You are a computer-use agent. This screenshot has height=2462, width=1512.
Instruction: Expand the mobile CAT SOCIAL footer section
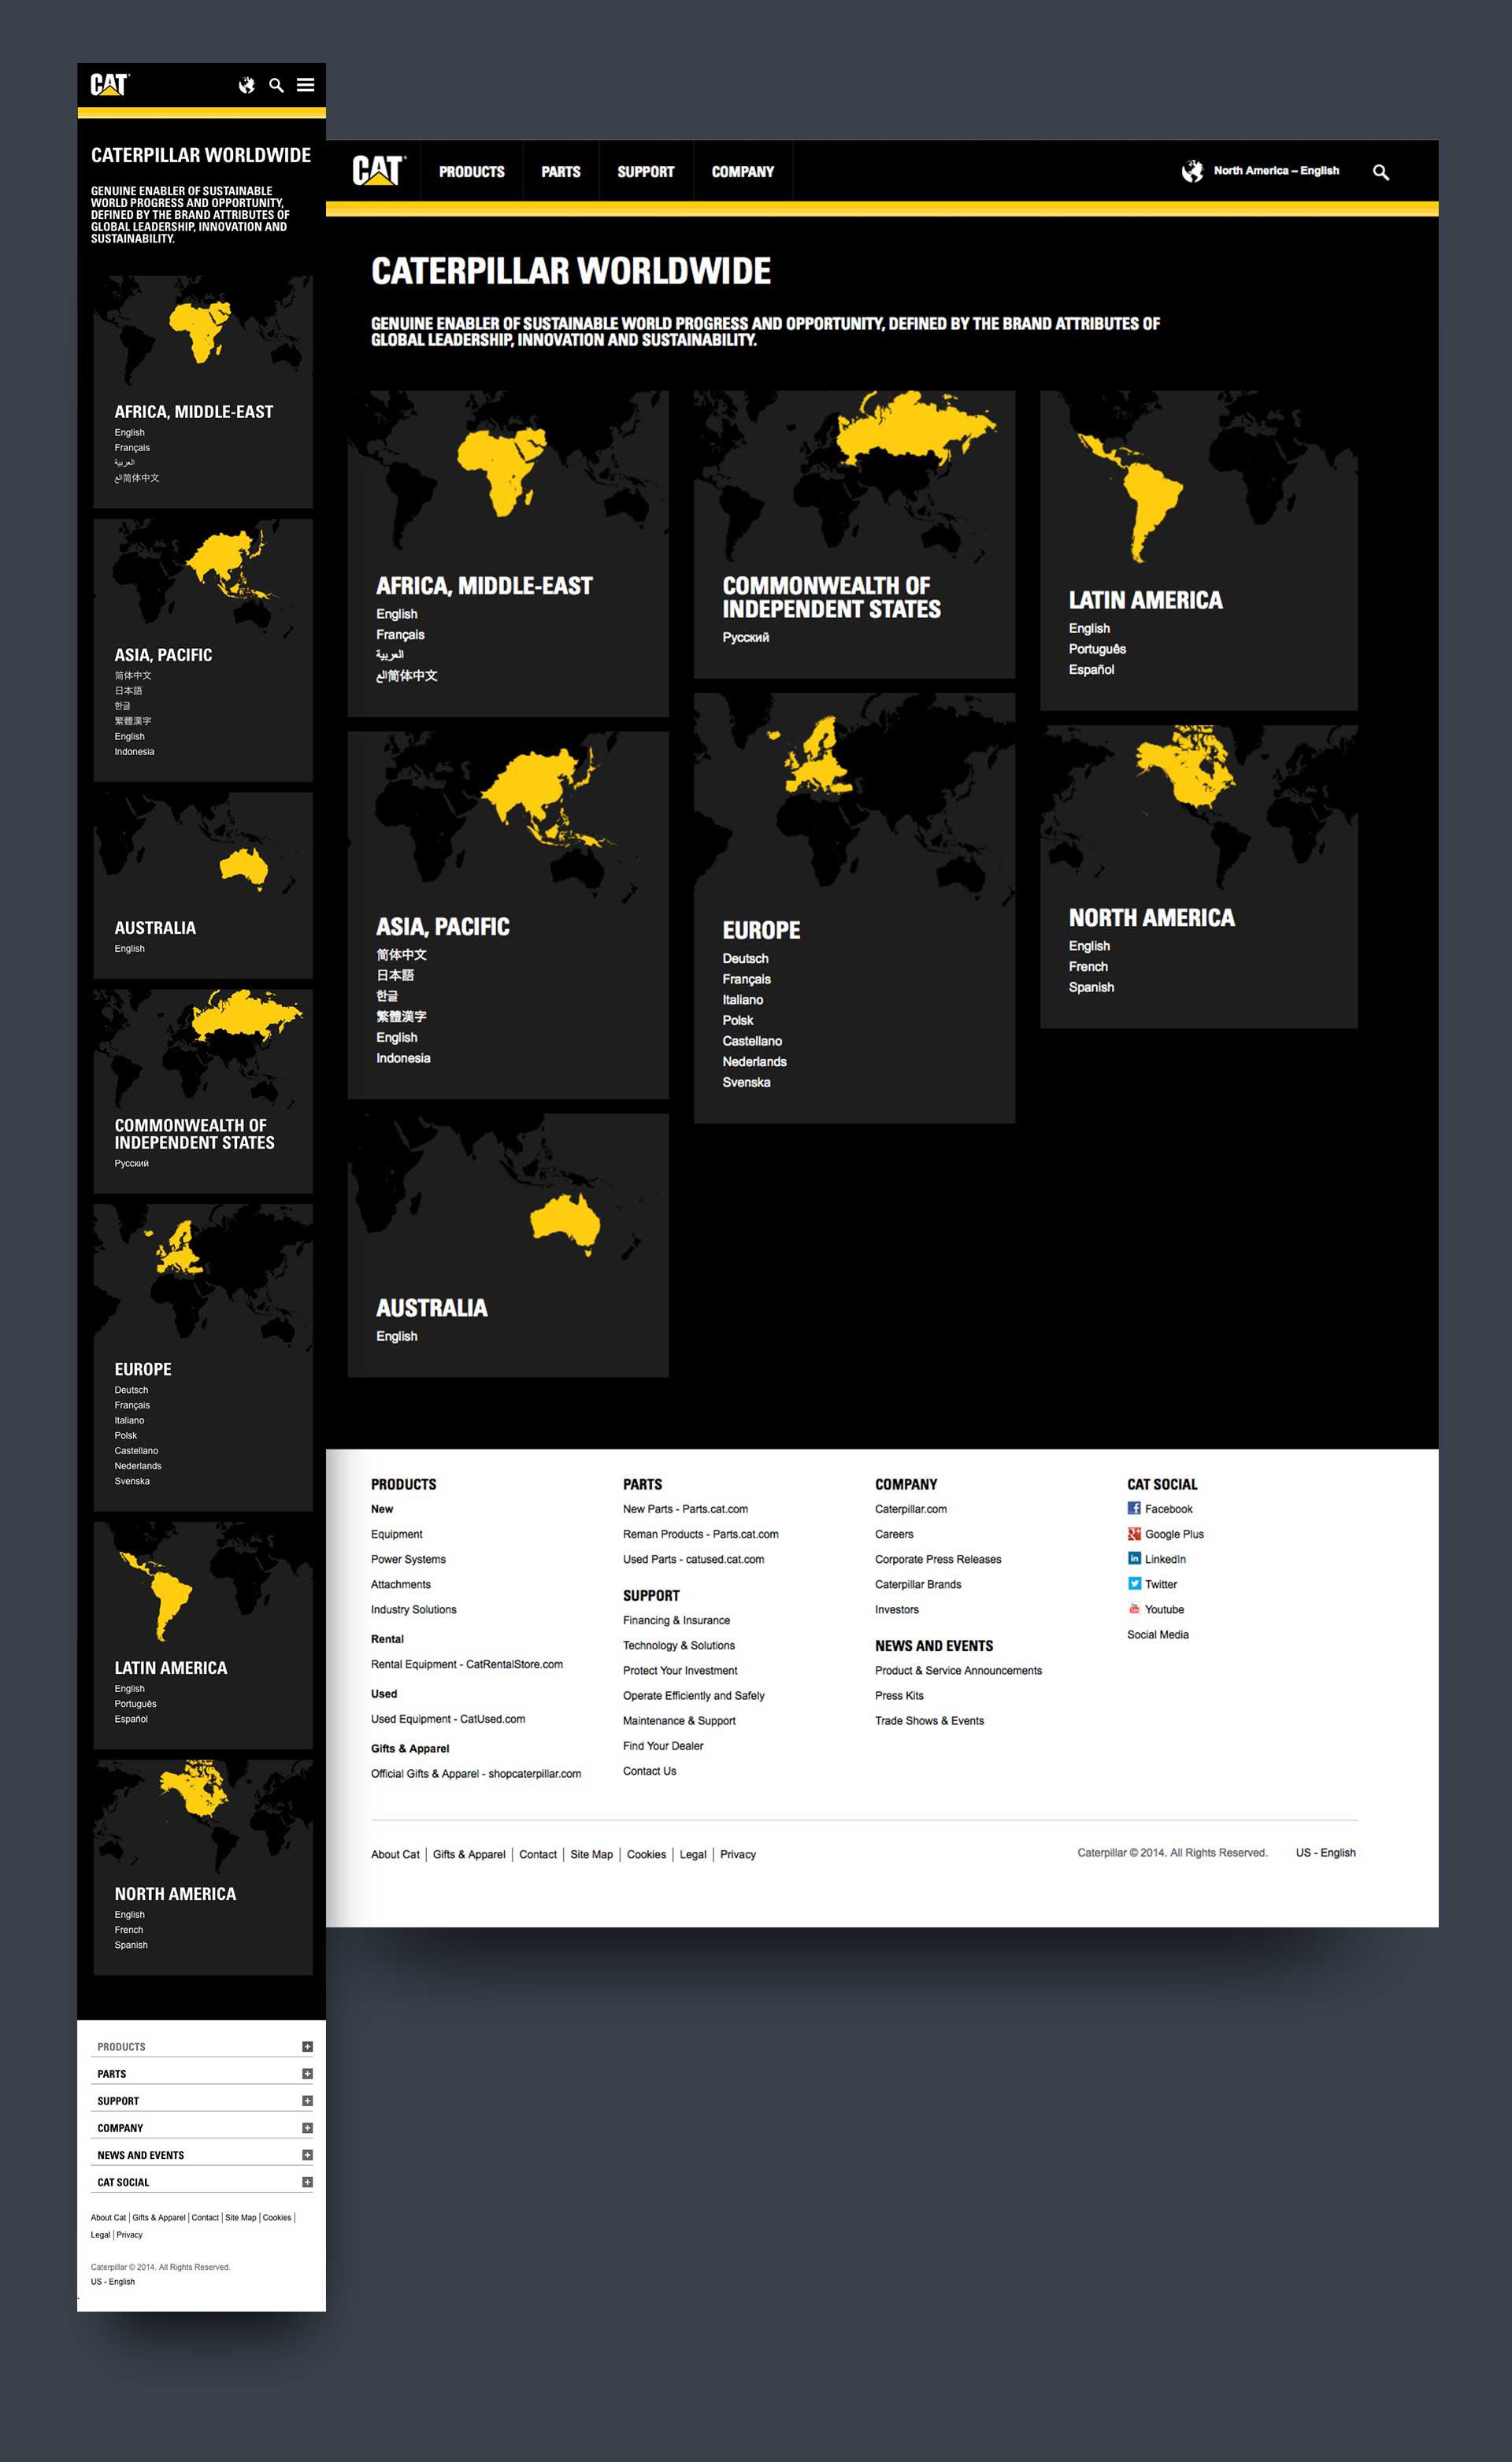(x=307, y=2182)
